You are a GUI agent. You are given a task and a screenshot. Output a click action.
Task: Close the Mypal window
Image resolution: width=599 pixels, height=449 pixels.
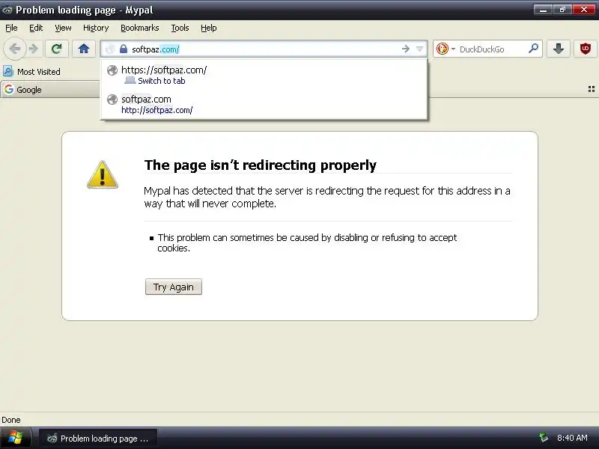tap(584, 9)
